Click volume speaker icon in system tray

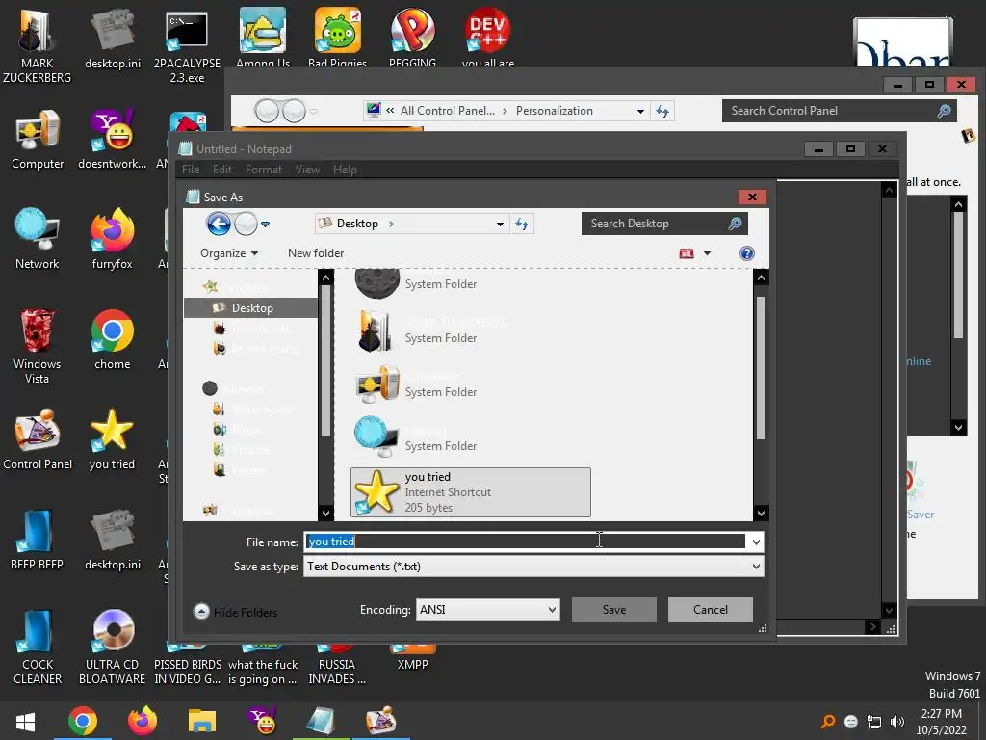tap(897, 722)
